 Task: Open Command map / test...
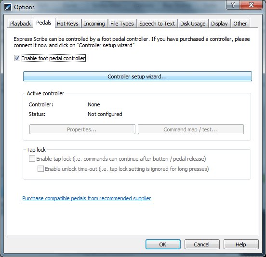(x=191, y=129)
